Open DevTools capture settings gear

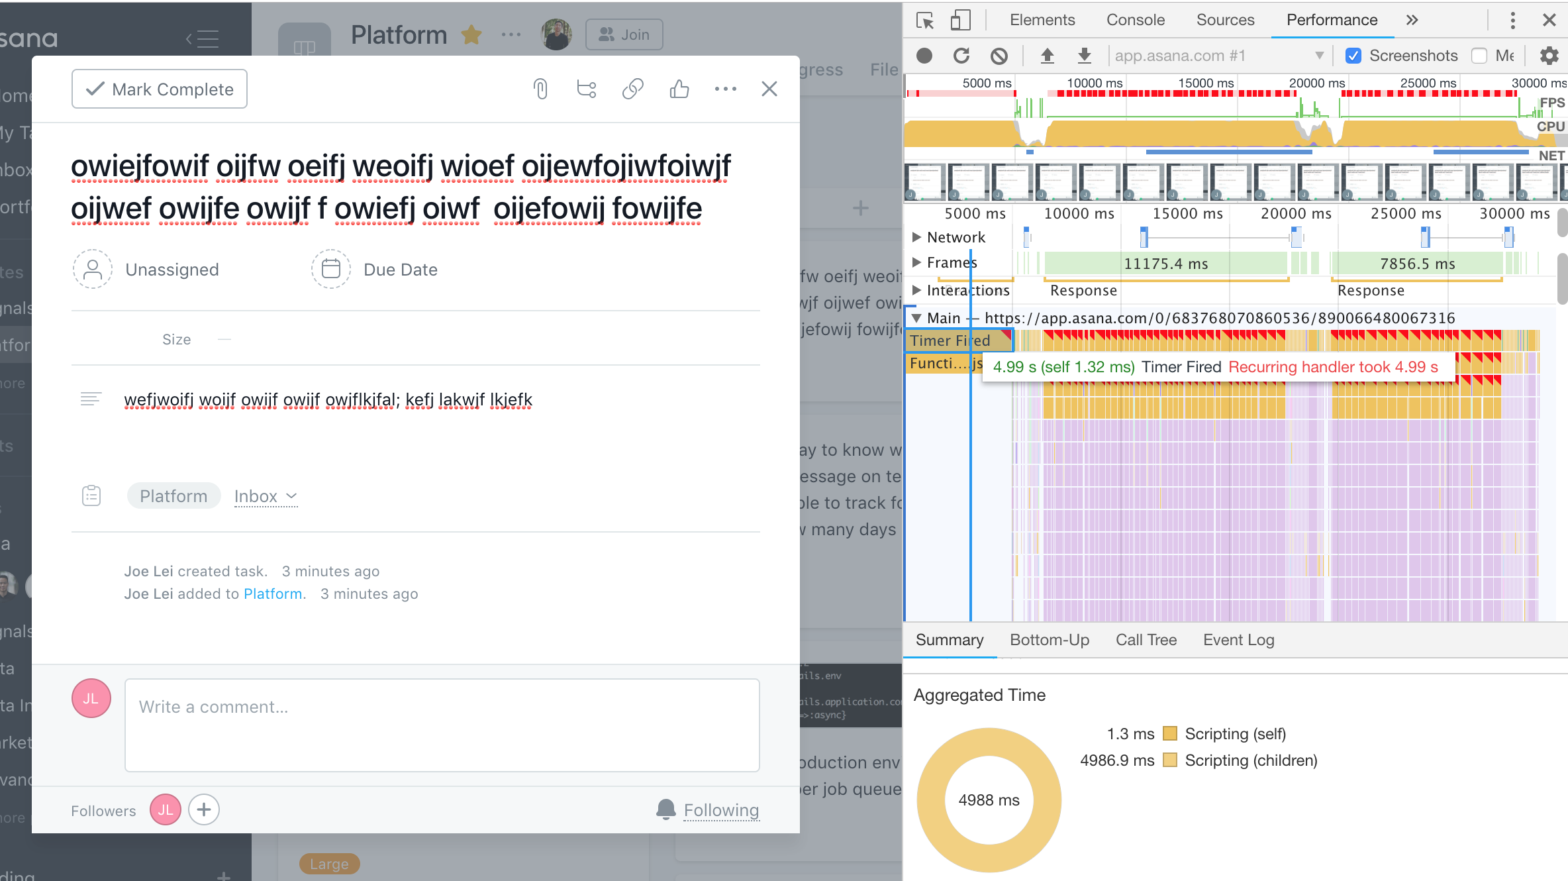coord(1549,56)
